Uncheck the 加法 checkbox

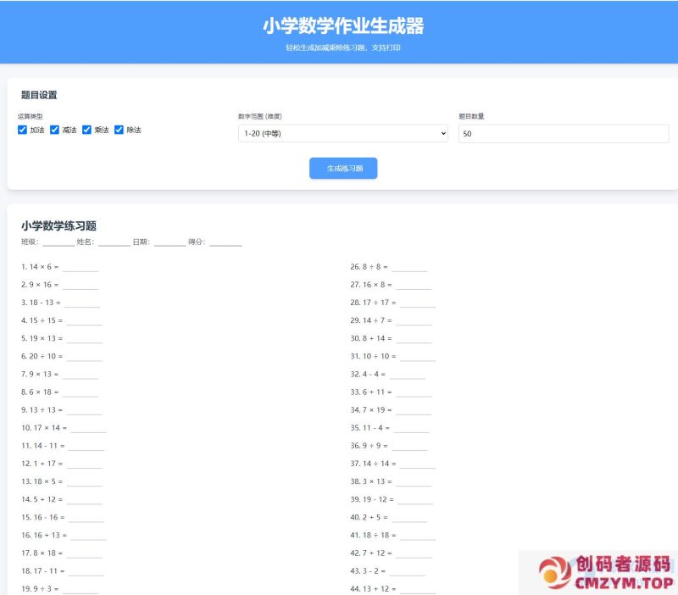click(x=22, y=130)
